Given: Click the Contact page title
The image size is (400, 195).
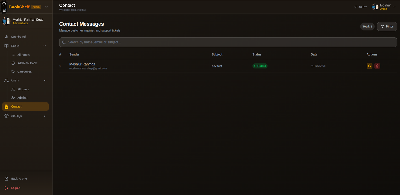Looking at the screenshot, I should [67, 5].
